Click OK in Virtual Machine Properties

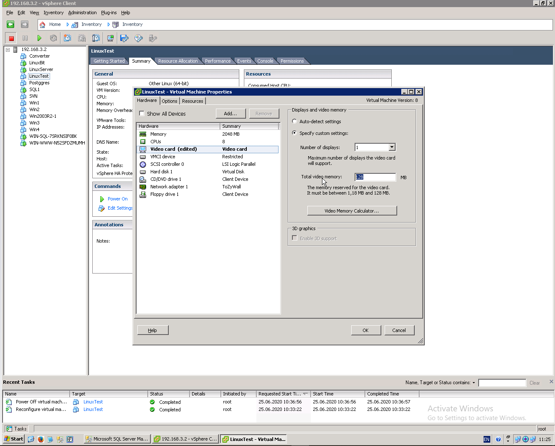365,330
